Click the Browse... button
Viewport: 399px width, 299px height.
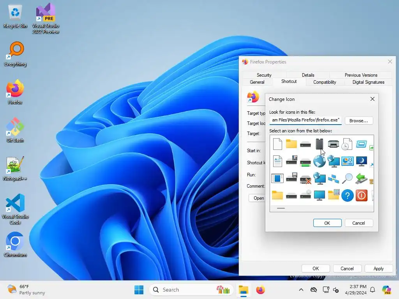[x=359, y=121]
